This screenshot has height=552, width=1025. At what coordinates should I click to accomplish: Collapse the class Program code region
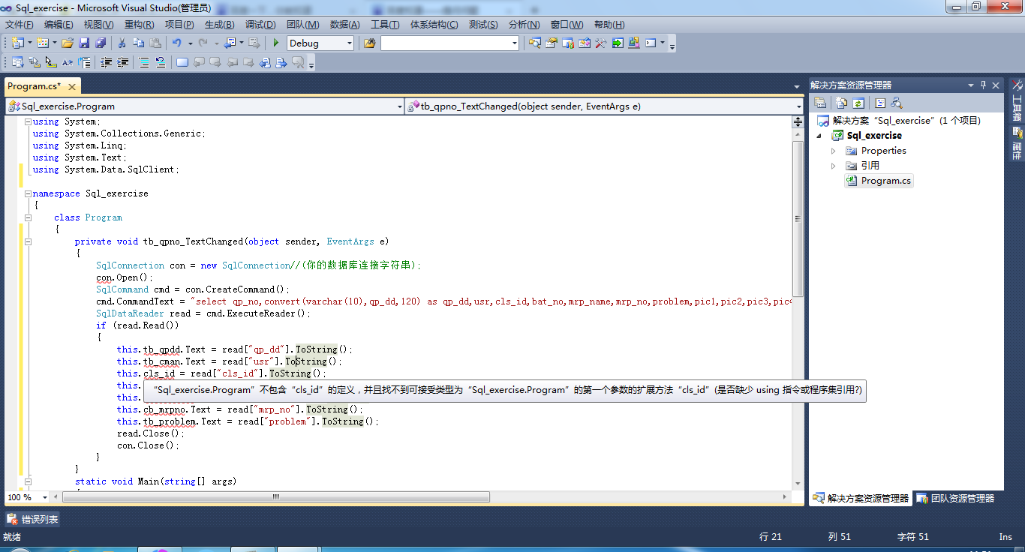28,217
